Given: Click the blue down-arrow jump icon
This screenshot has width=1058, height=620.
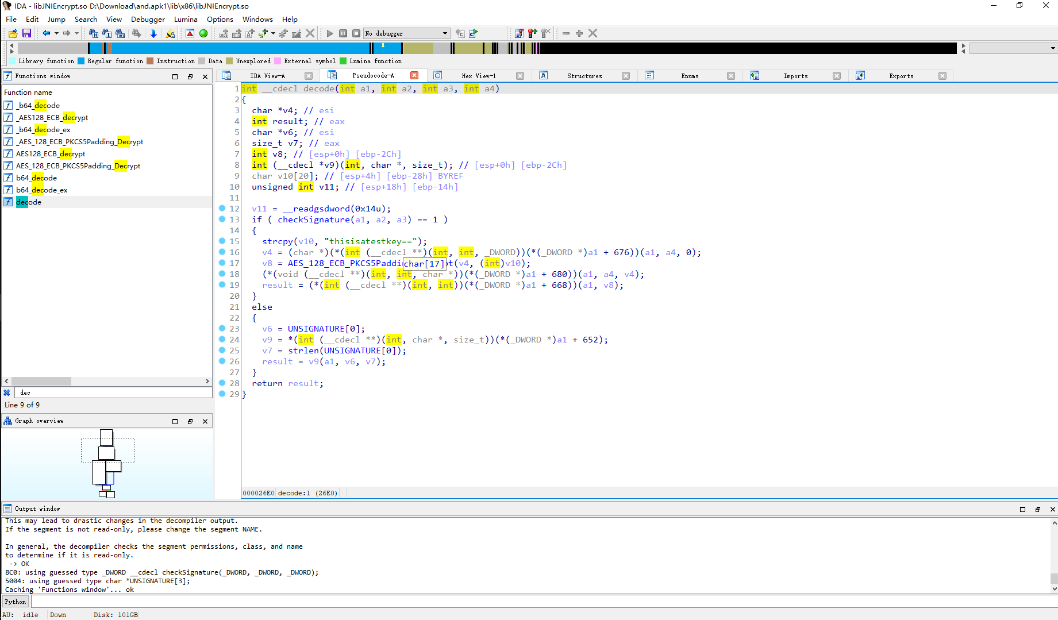Looking at the screenshot, I should [x=153, y=33].
